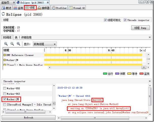This screenshot has width=154, height=122.
Task: Zoom out of the thread timeline
Action: [12, 44]
